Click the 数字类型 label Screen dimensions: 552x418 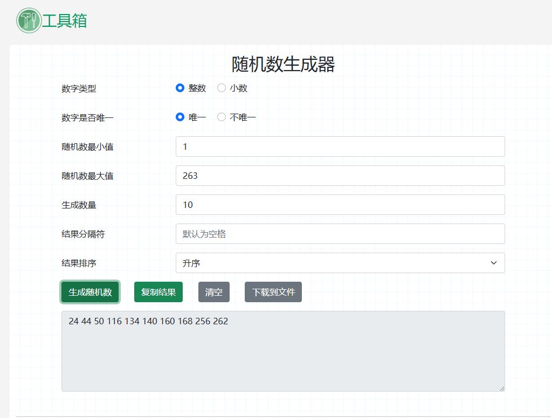tap(79, 88)
